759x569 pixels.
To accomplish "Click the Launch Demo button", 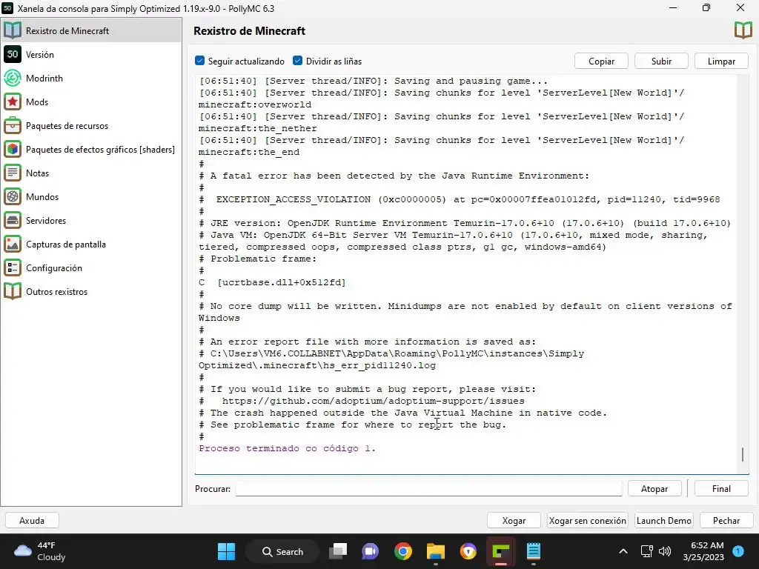I will coord(663,521).
